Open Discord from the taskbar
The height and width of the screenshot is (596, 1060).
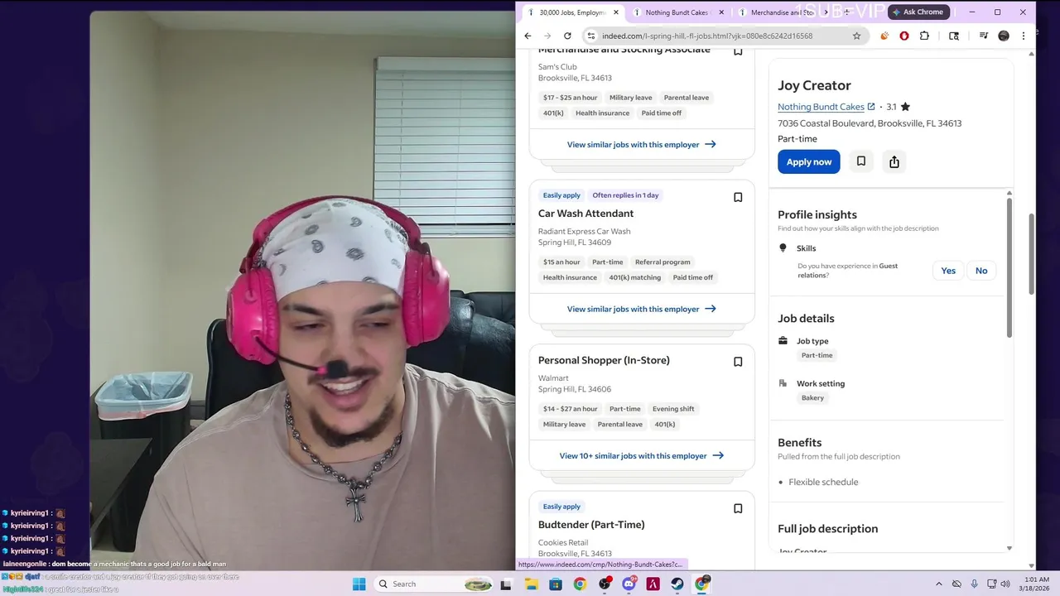[629, 584]
